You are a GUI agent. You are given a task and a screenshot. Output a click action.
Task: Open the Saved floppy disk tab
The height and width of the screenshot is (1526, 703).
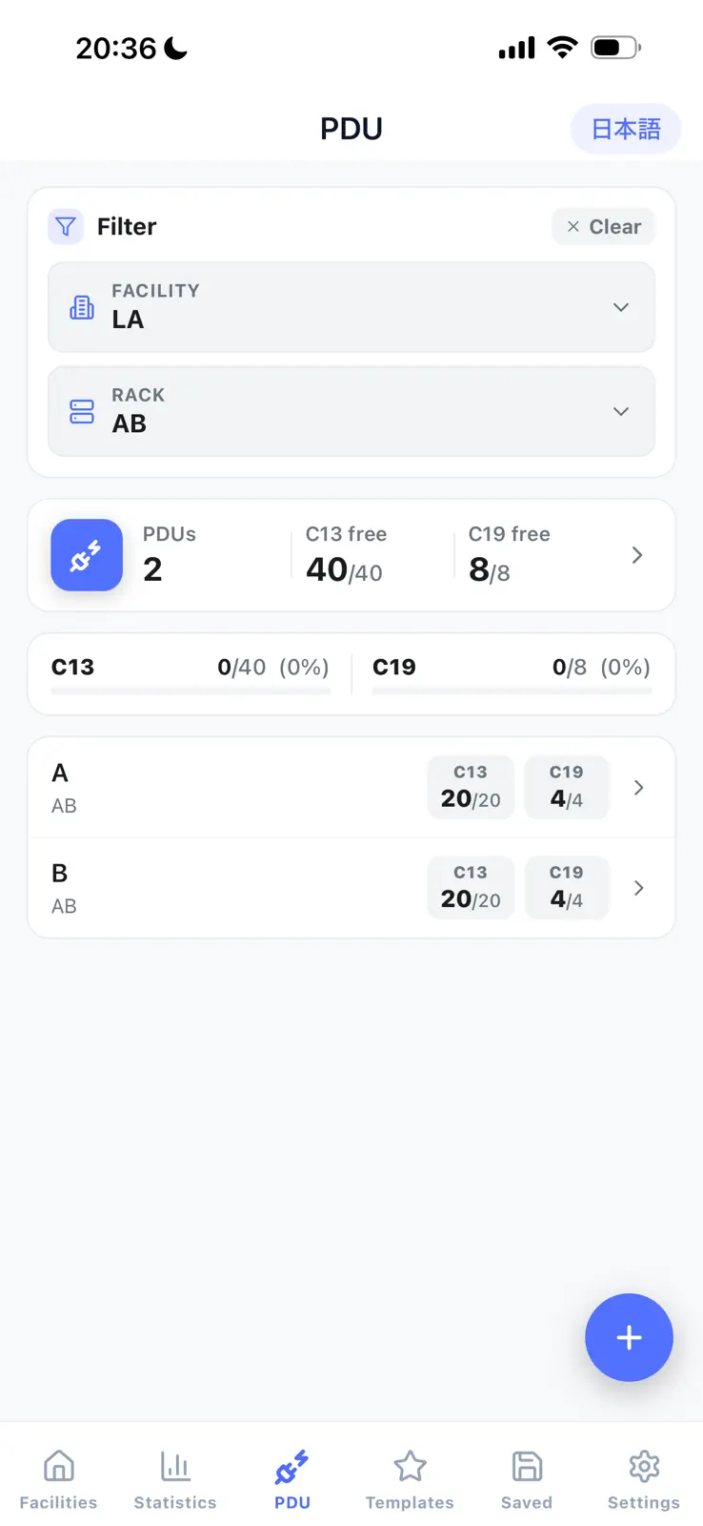527,1479
